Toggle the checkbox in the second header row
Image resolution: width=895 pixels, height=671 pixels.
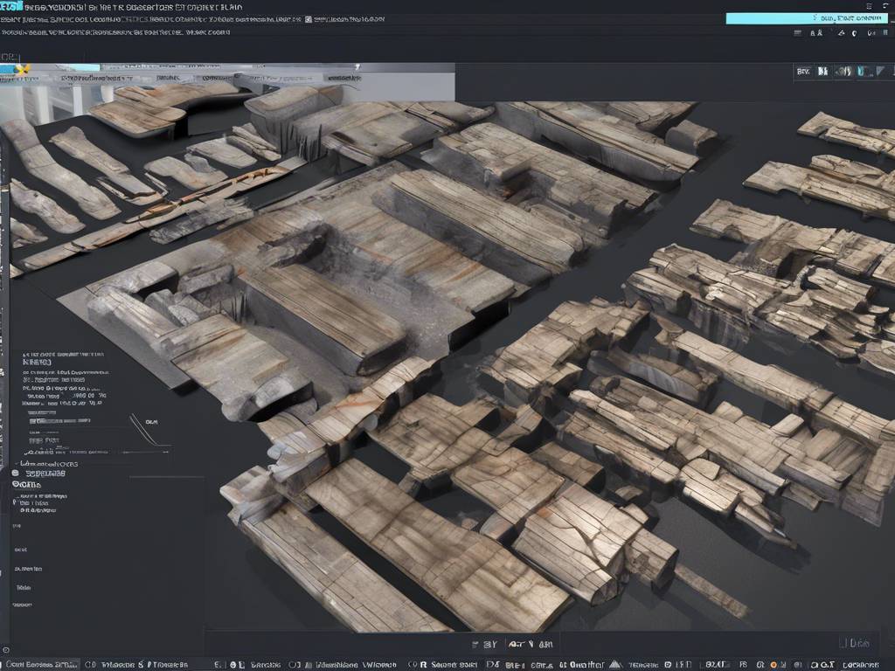(309, 19)
